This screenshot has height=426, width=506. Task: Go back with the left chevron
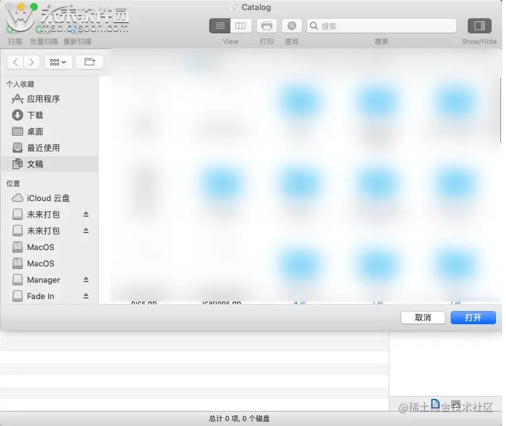click(16, 62)
